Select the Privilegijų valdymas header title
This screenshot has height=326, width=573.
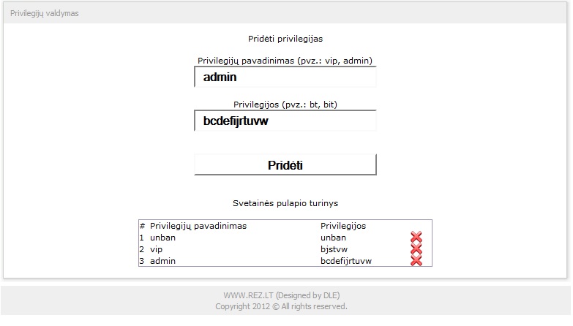(44, 13)
